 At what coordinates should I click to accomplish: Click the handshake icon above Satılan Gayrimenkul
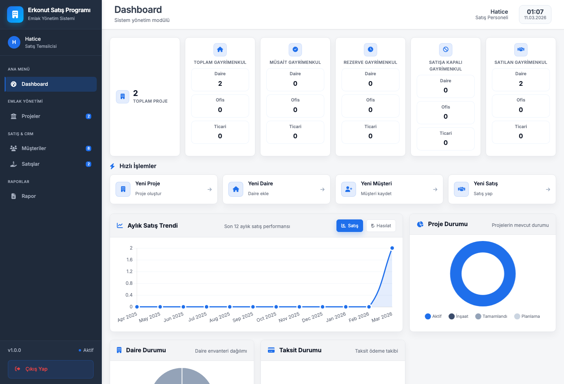coord(521,50)
